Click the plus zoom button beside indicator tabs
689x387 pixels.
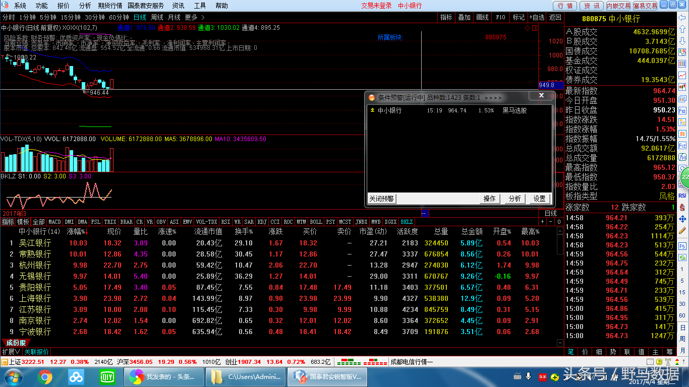click(543, 222)
